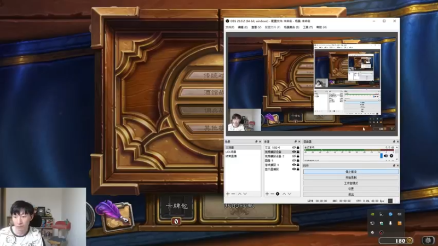Click 退出 exit button in Controls
The width and height of the screenshot is (438, 246).
351,195
